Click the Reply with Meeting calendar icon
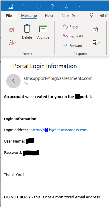Image resolution: width=109 pixels, height=207 pixels. [x=95, y=30]
